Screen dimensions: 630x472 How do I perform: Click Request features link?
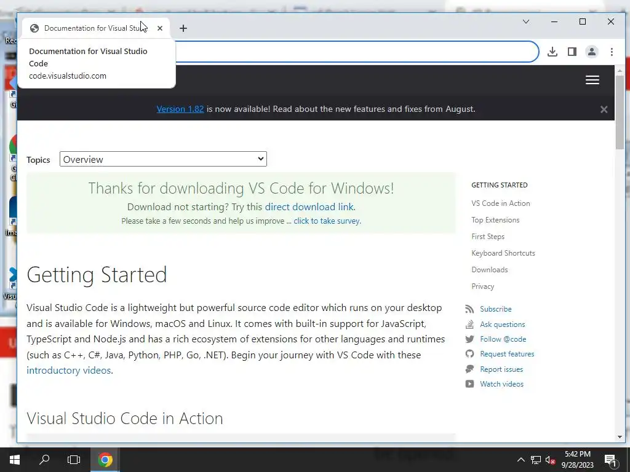(507, 354)
